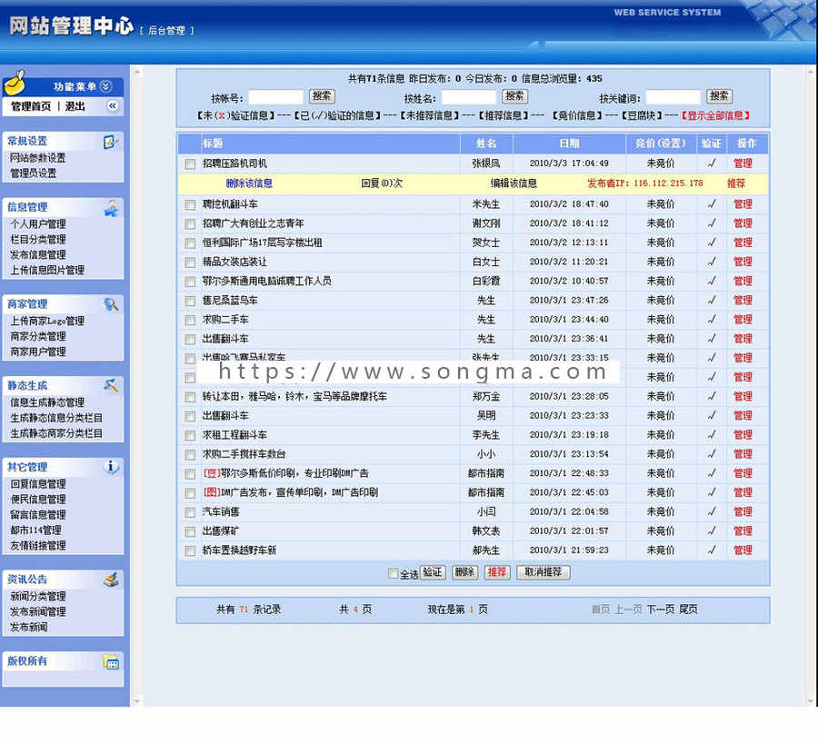Click 删除该信息 in the yellow row

(249, 183)
